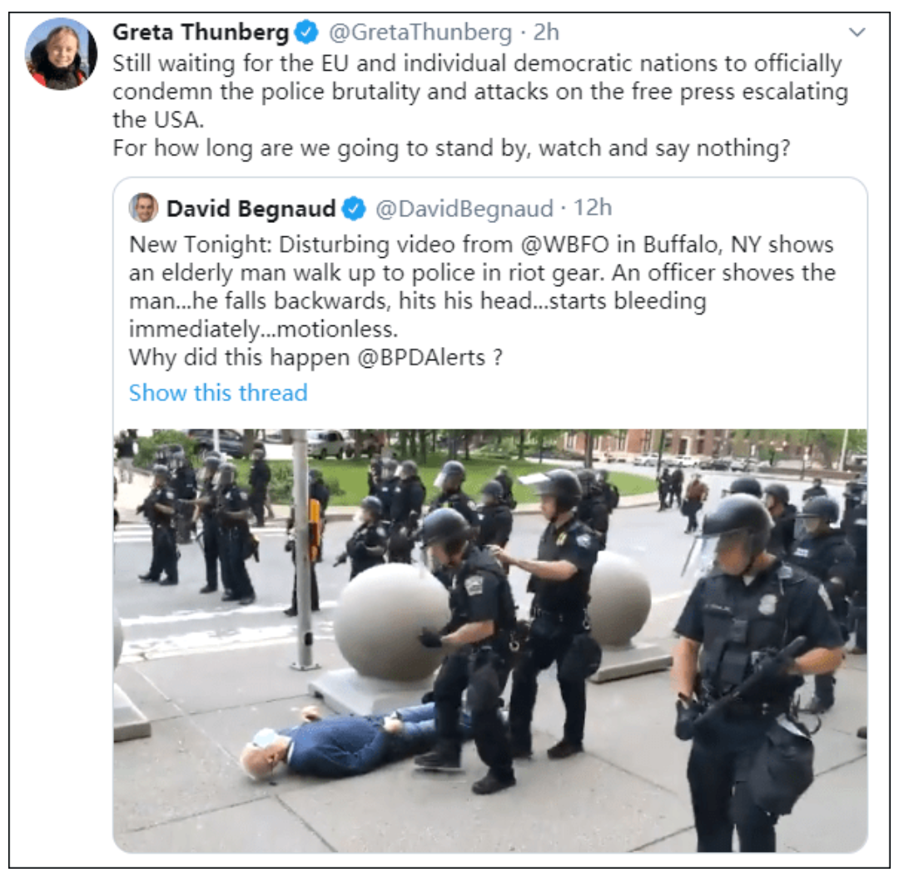
Task: Open the Buffalo police video thumbnail
Action: (490, 640)
